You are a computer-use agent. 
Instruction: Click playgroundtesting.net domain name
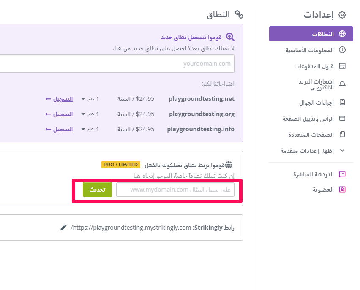(x=202, y=99)
